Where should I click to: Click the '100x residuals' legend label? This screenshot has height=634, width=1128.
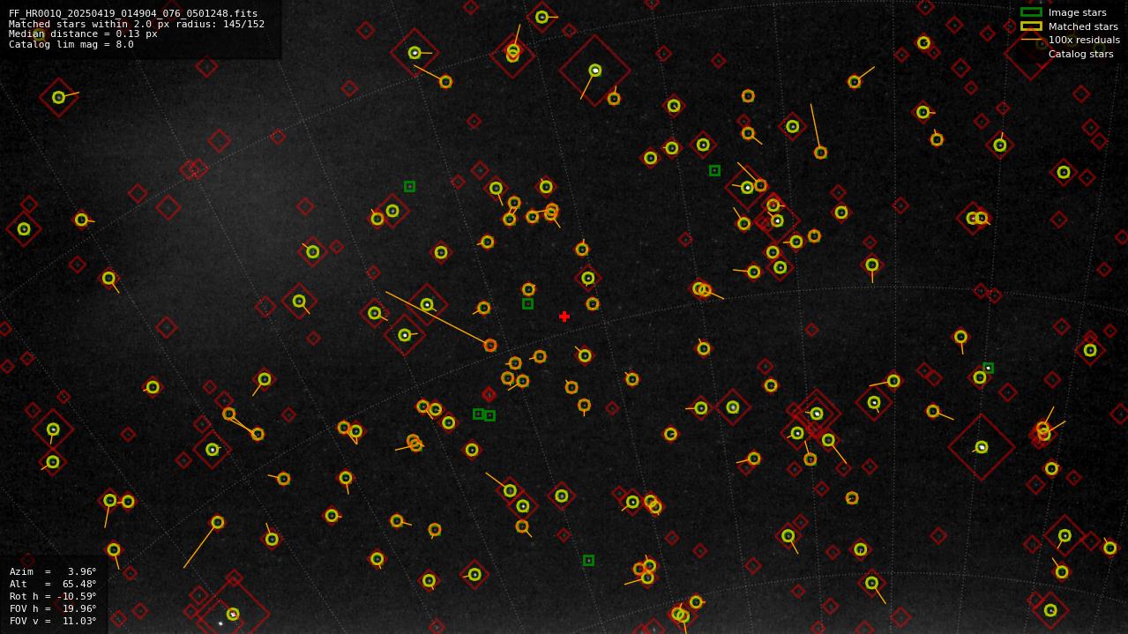pyautogui.click(x=1084, y=40)
